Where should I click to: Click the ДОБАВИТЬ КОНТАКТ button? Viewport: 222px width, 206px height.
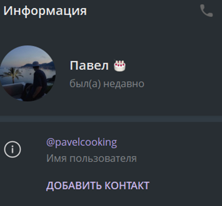coord(98,186)
